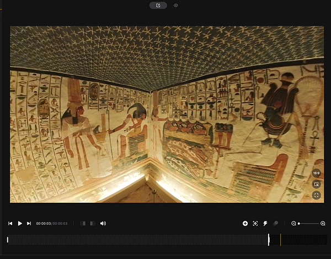Screen dimensions: 331x259
Task: Switch to the edit mode tab
Action: (x=158, y=6)
